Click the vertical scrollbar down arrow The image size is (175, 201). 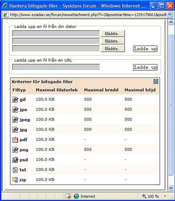pyautogui.click(x=171, y=188)
